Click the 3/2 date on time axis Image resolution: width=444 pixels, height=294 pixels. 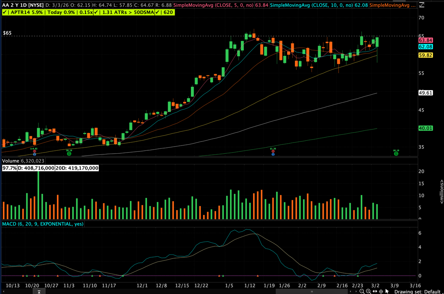pos(375,286)
